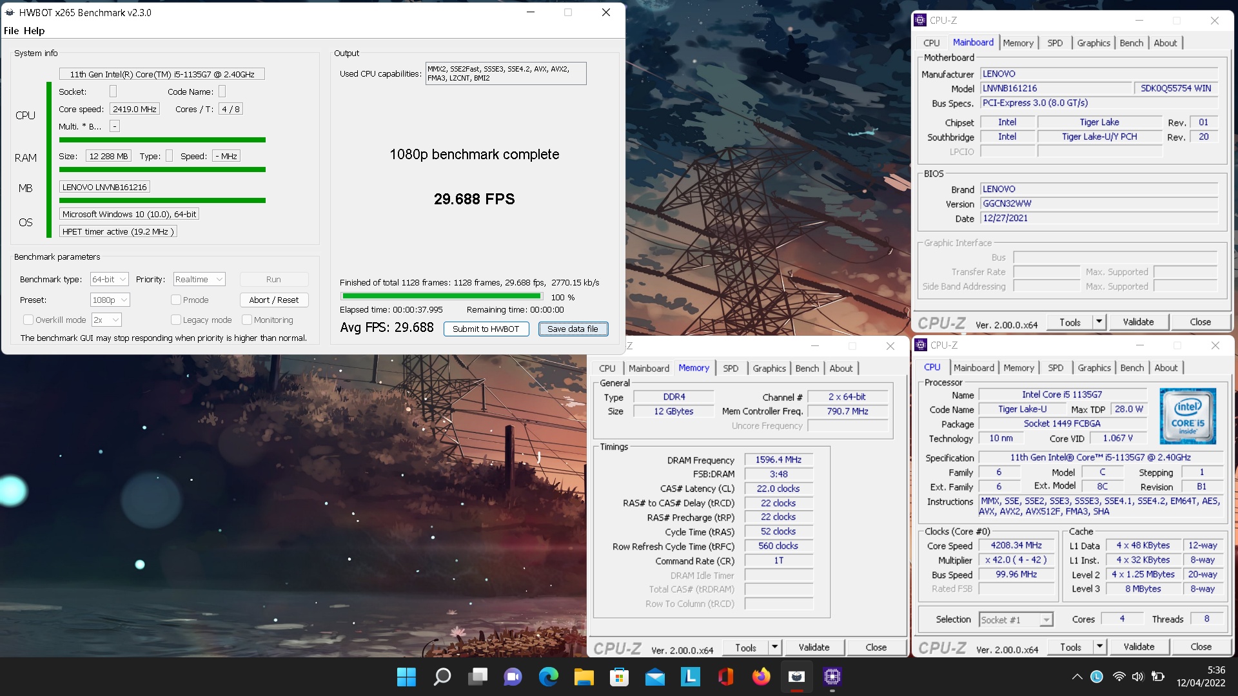This screenshot has height=696, width=1238.
Task: Switch to Graphics tab in Memory CPU-Z window
Action: tap(769, 368)
